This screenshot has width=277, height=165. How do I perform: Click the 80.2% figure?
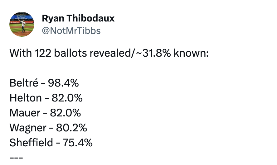71,128
